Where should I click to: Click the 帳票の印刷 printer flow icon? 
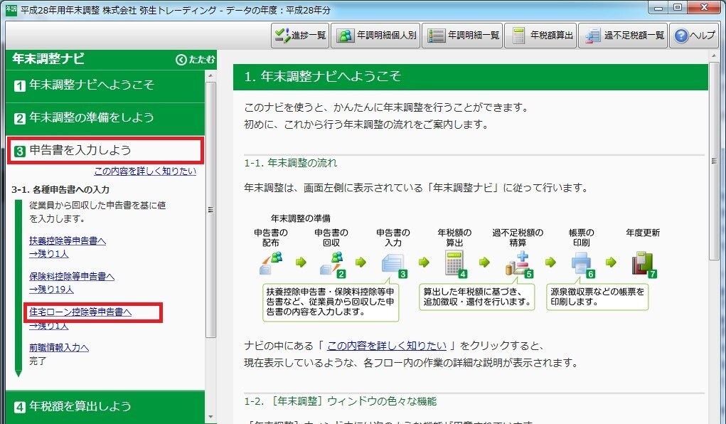(582, 263)
